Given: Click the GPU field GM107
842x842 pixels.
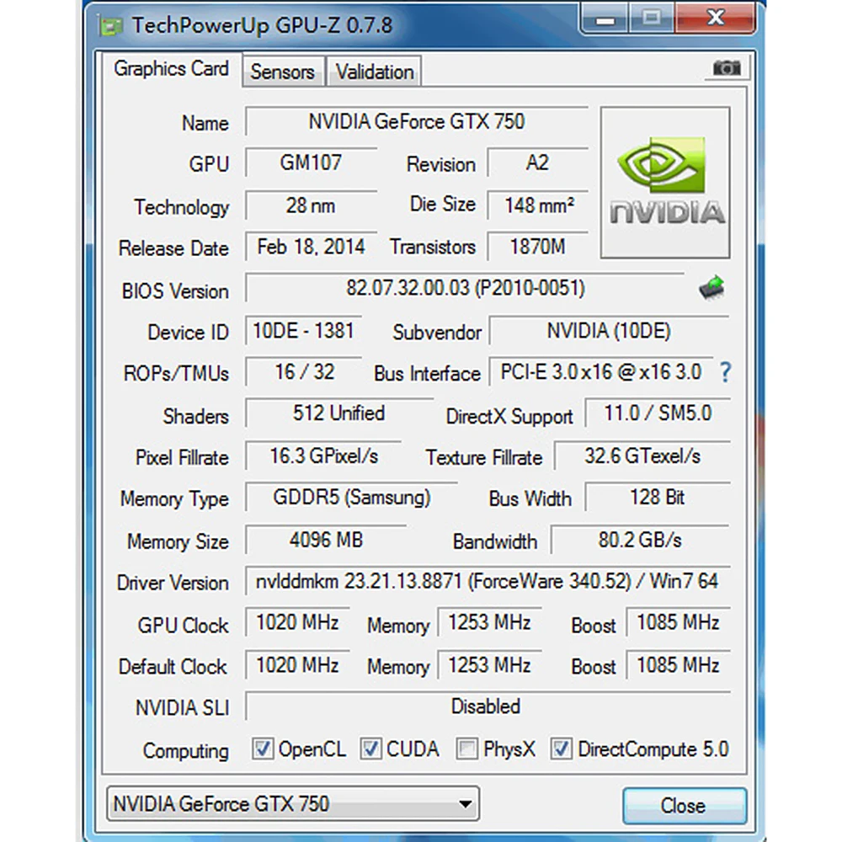Looking at the screenshot, I should coord(311,163).
